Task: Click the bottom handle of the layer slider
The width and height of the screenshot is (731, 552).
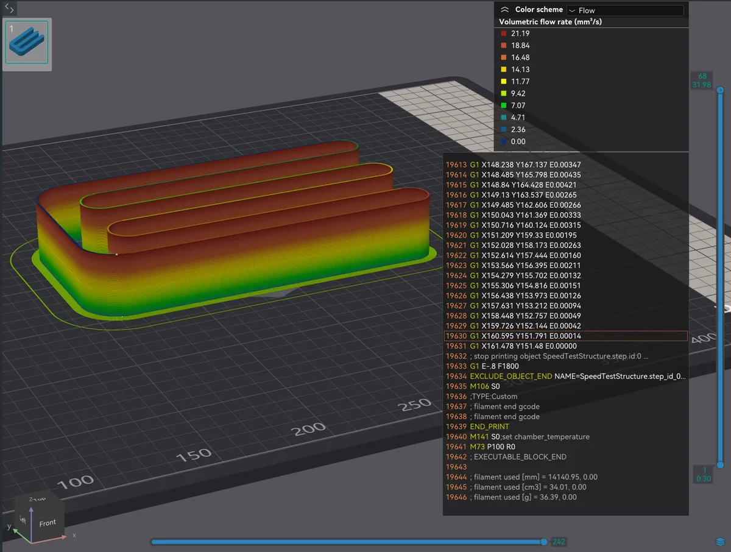Action: click(x=721, y=465)
